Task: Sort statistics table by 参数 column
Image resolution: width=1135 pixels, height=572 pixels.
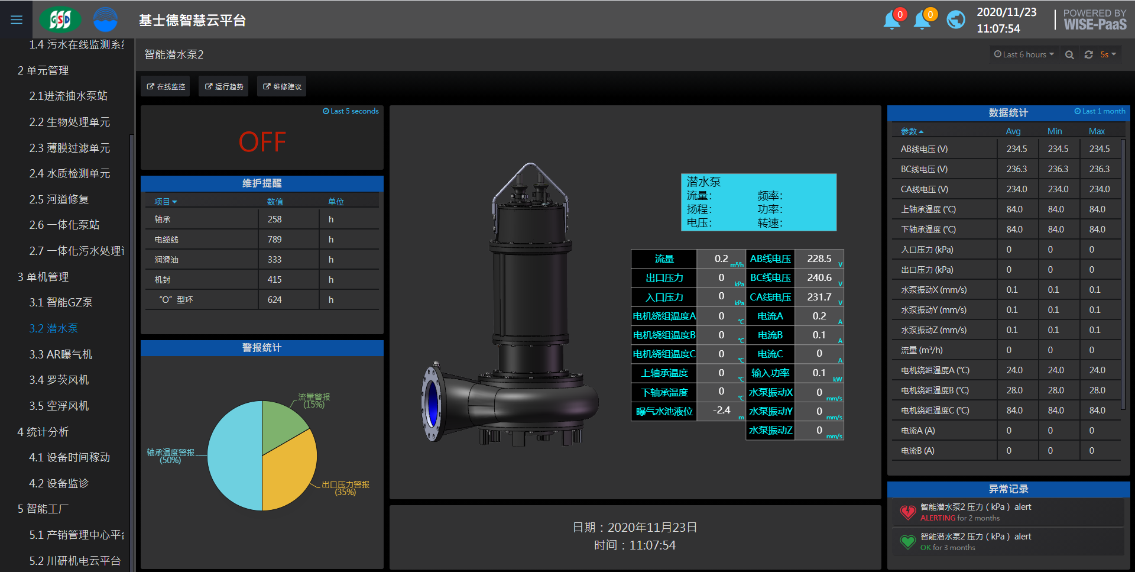Action: tap(911, 131)
